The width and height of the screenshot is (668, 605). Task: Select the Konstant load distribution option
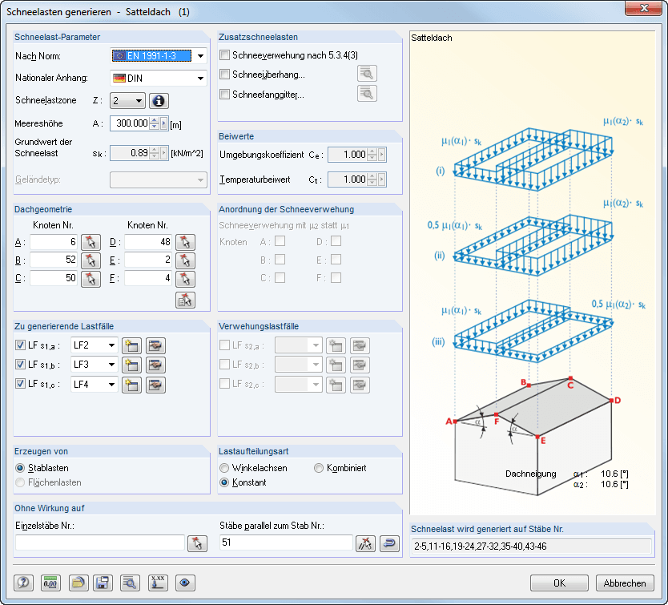pyautogui.click(x=224, y=482)
